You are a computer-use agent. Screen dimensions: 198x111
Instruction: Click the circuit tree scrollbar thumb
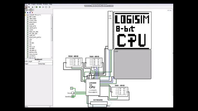click(x=52, y=28)
